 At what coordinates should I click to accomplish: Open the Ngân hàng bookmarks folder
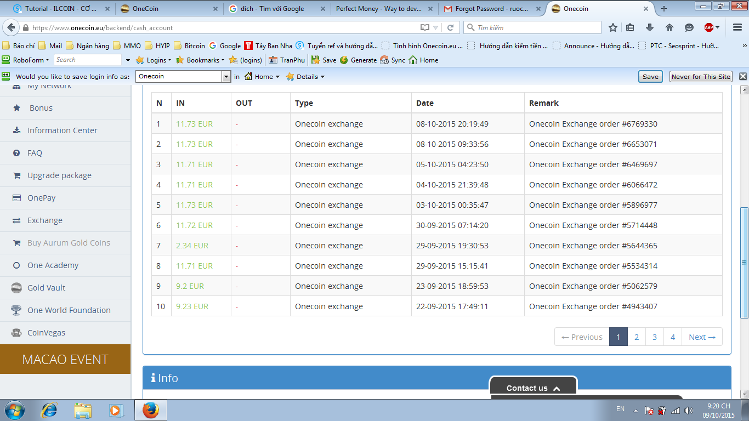point(88,46)
